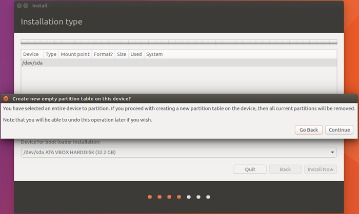Click the Type column header
This screenshot has height=214, width=359.
pyautogui.click(x=51, y=54)
